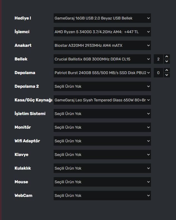The image size is (176, 220).
Task: Increase Bellek quantity with up arrow
Action: (x=167, y=57)
